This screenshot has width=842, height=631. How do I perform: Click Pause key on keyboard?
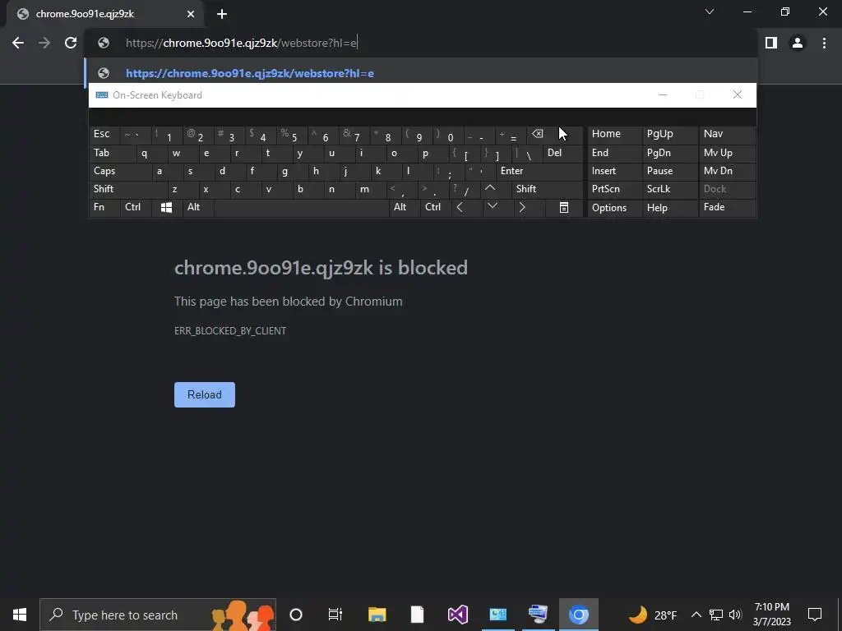670,171
